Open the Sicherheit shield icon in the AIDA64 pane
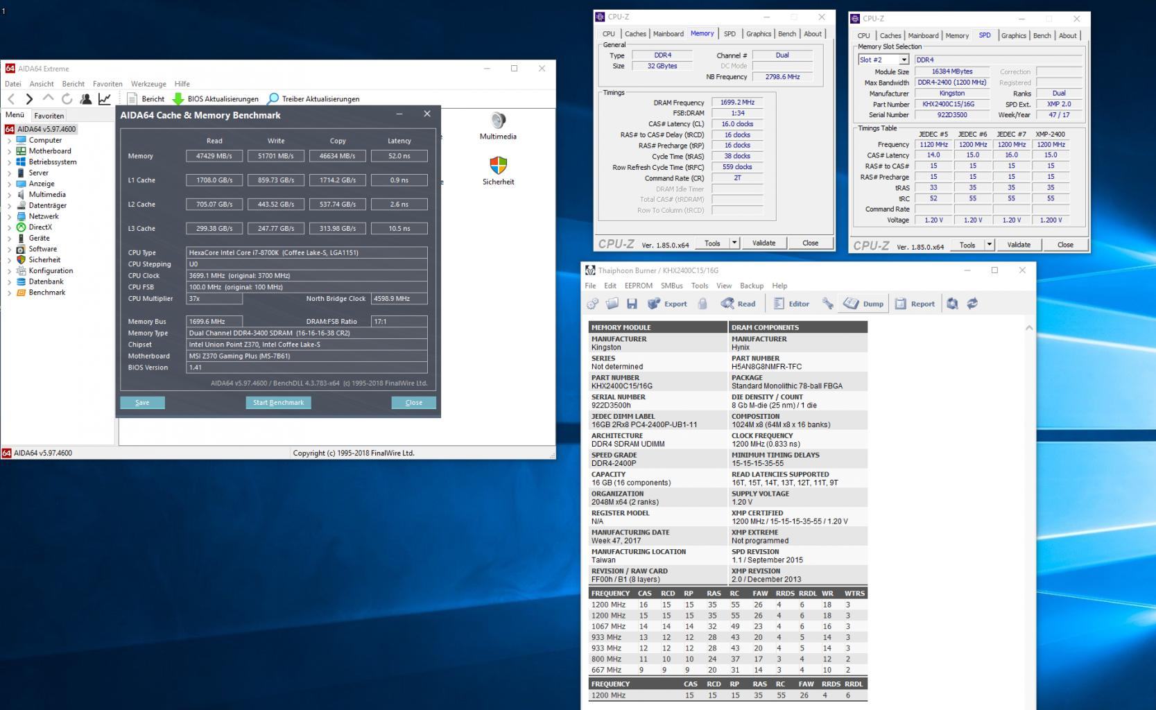The width and height of the screenshot is (1156, 710). click(498, 171)
